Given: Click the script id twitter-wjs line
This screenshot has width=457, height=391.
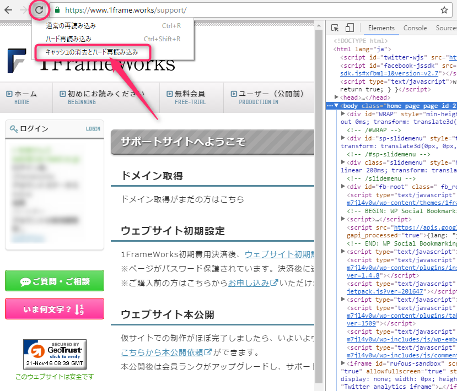Looking at the screenshot, I should [399, 57].
